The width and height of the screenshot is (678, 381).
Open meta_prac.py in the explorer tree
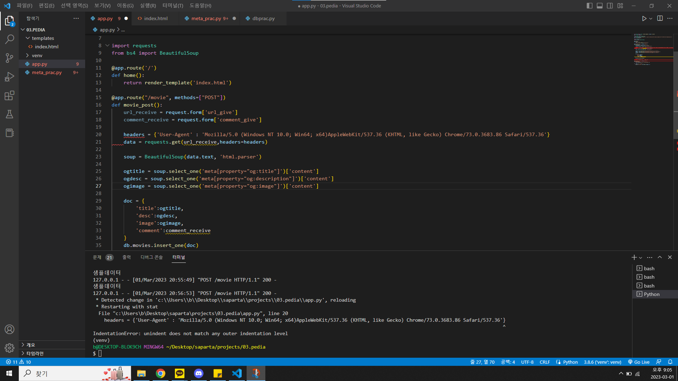point(52,72)
